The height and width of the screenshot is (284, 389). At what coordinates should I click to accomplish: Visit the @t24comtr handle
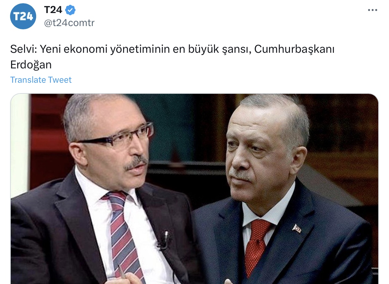click(69, 23)
